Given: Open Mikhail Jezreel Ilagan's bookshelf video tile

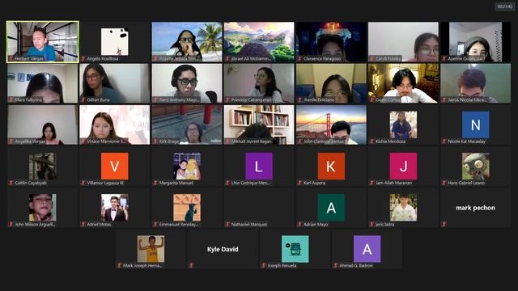Looking at the screenshot, I should pos(259,124).
